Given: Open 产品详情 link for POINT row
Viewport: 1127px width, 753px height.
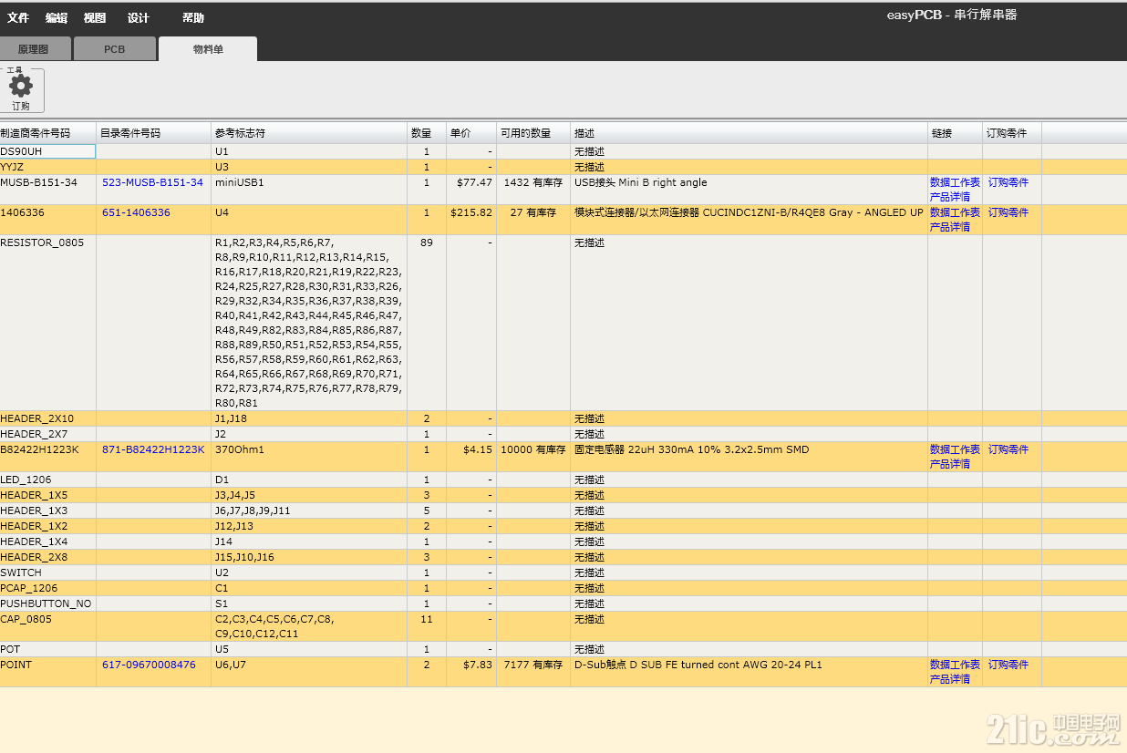Looking at the screenshot, I should (950, 679).
